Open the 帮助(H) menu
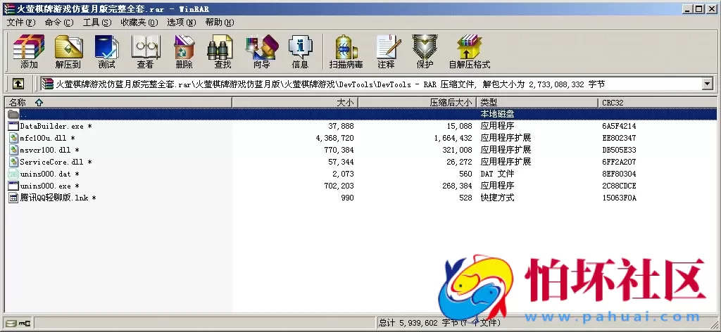 [x=220, y=22]
